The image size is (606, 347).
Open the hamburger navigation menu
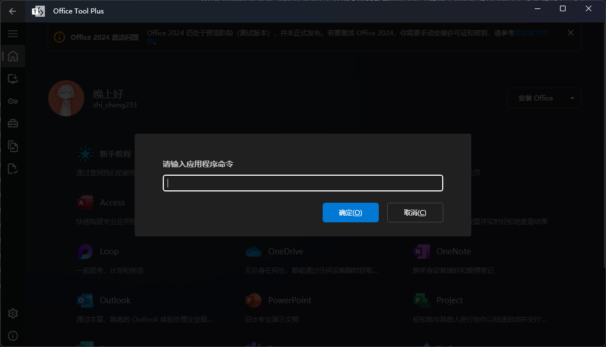point(13,34)
